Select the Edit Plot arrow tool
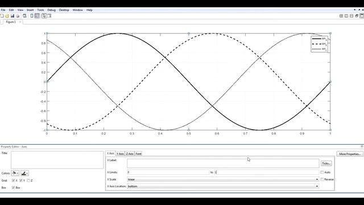364x205 pixels. [44, 16]
